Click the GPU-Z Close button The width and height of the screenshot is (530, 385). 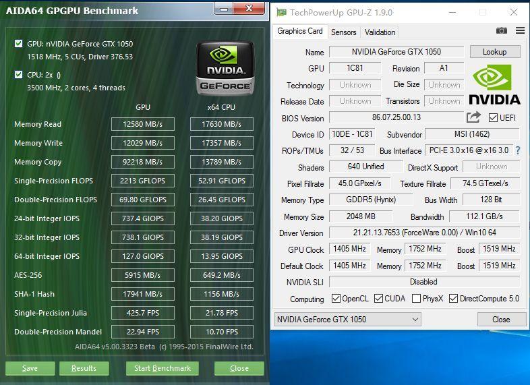pos(501,320)
